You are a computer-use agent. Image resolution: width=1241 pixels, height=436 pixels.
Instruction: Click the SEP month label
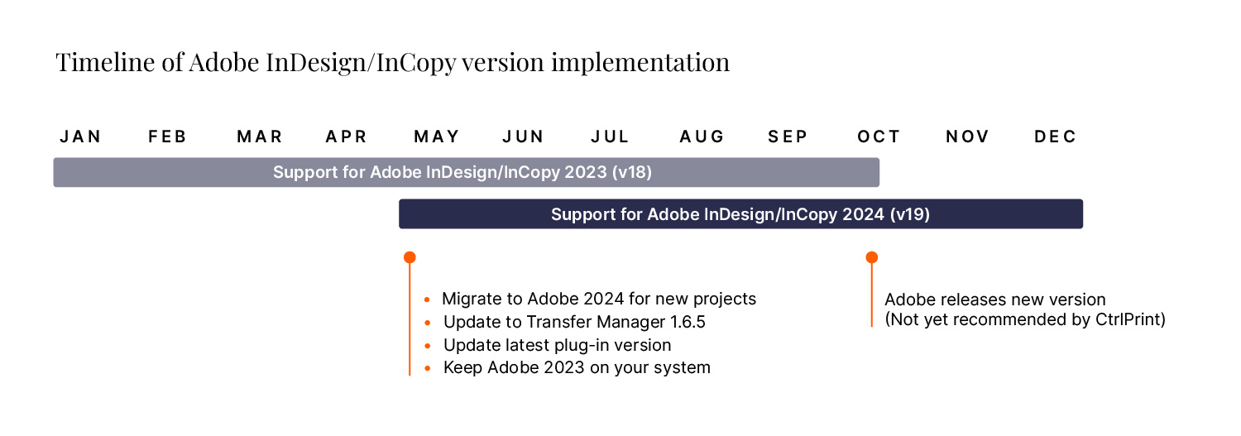point(788,137)
